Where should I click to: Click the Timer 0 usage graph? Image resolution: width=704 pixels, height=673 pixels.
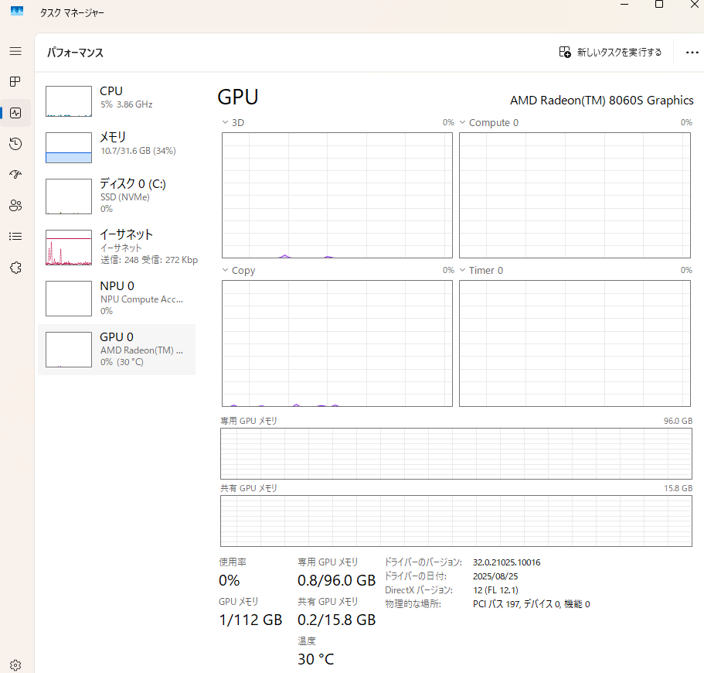pyautogui.click(x=575, y=343)
